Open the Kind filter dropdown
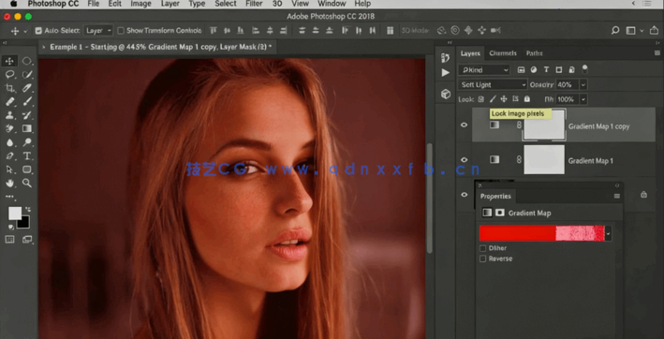The height and width of the screenshot is (339, 664). point(484,70)
